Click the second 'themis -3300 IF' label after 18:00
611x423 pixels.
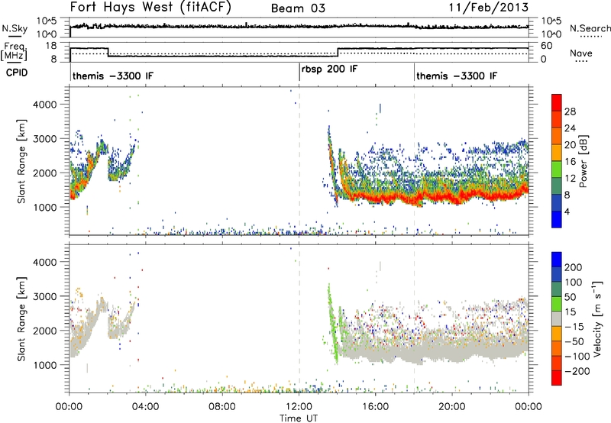pyautogui.click(x=457, y=76)
